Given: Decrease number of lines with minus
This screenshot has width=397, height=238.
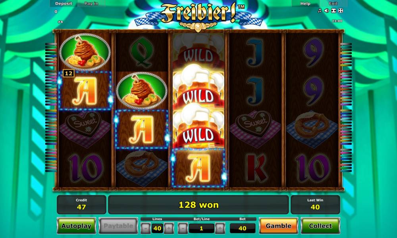Looking at the screenshot, I should pos(146,228).
